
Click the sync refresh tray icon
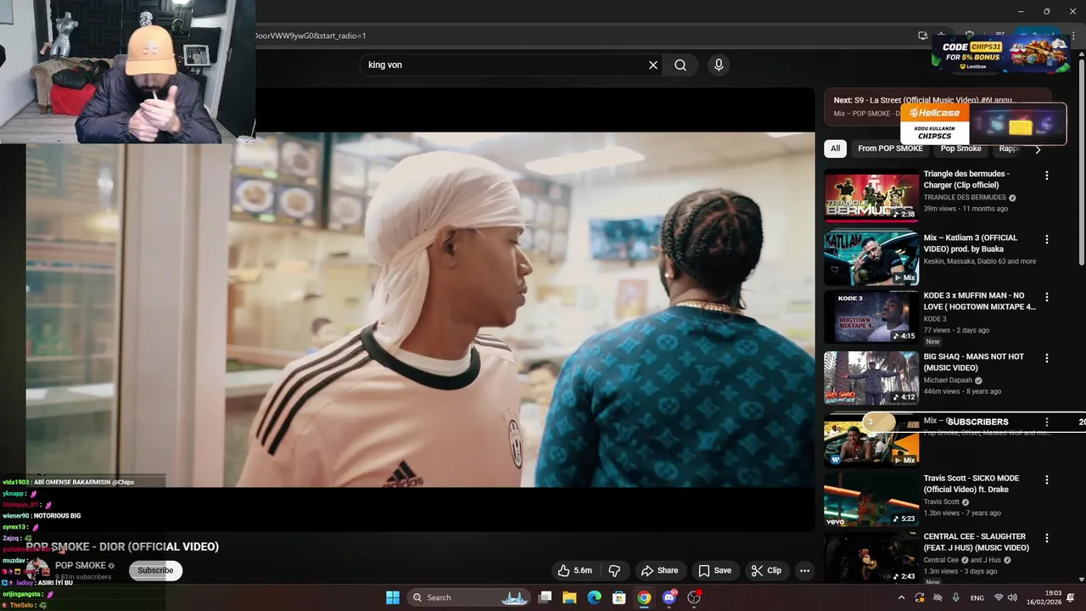tap(920, 597)
